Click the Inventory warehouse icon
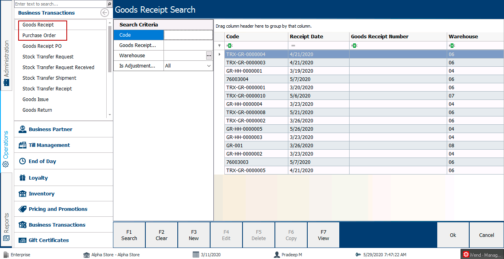The height and width of the screenshot is (259, 504). [23, 194]
